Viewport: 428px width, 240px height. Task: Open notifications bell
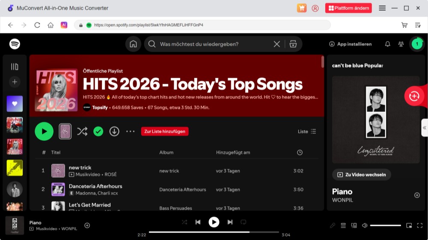[387, 44]
